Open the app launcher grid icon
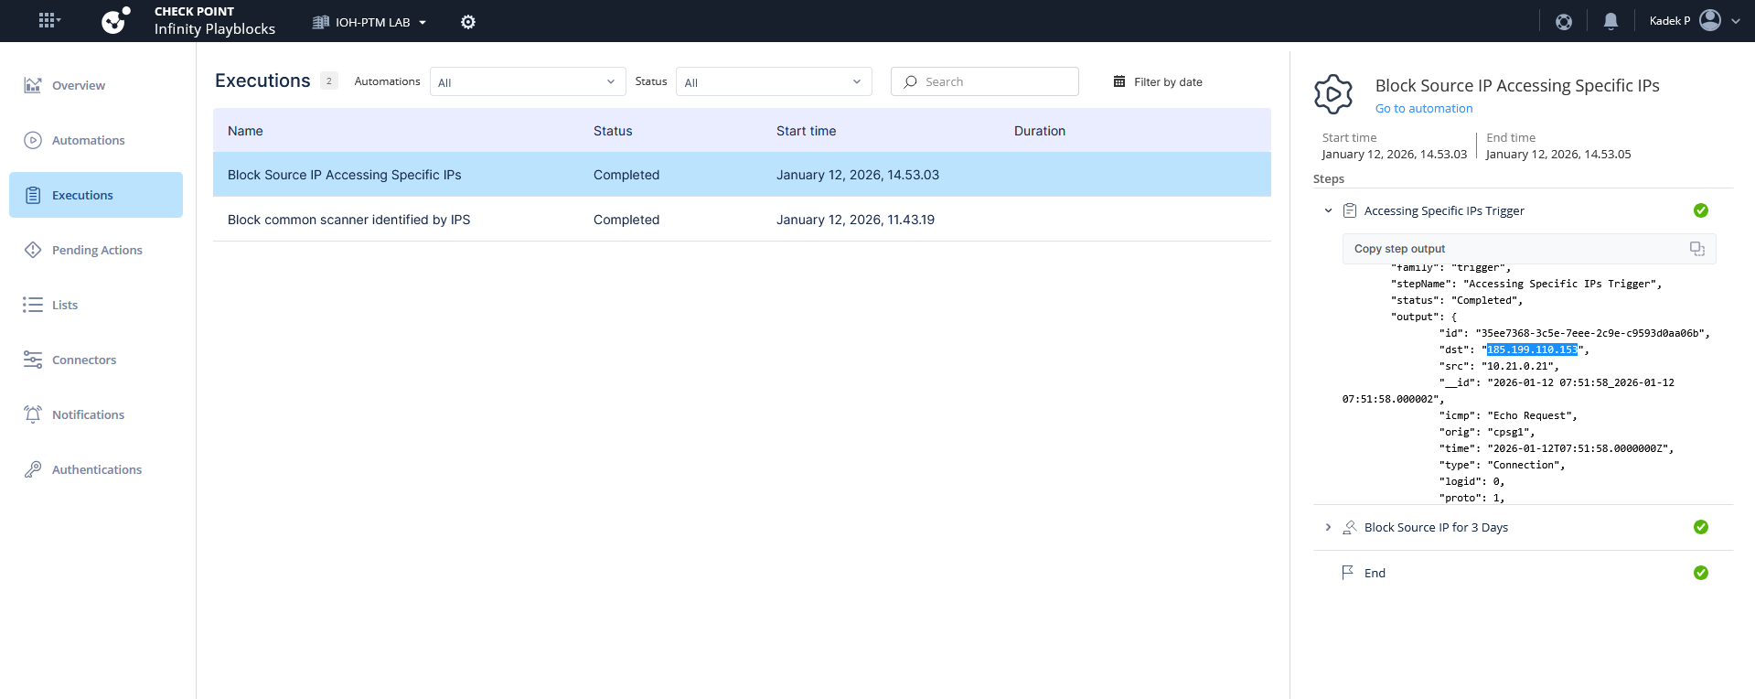 pos(48,20)
